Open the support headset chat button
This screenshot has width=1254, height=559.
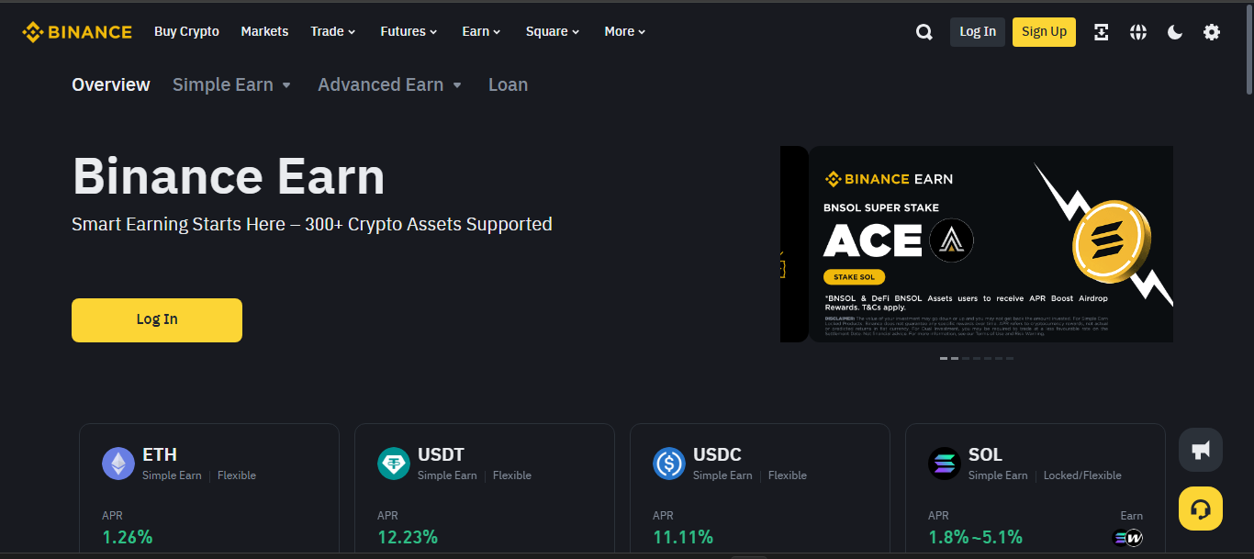pyautogui.click(x=1201, y=509)
